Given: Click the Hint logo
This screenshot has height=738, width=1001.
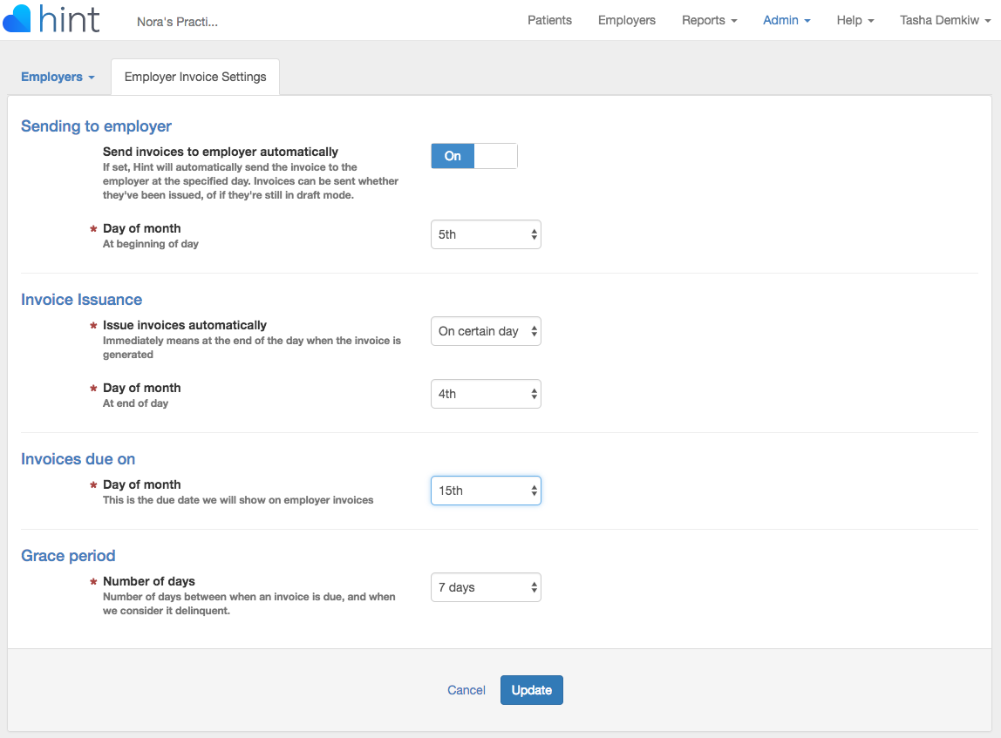Looking at the screenshot, I should click(51, 18).
